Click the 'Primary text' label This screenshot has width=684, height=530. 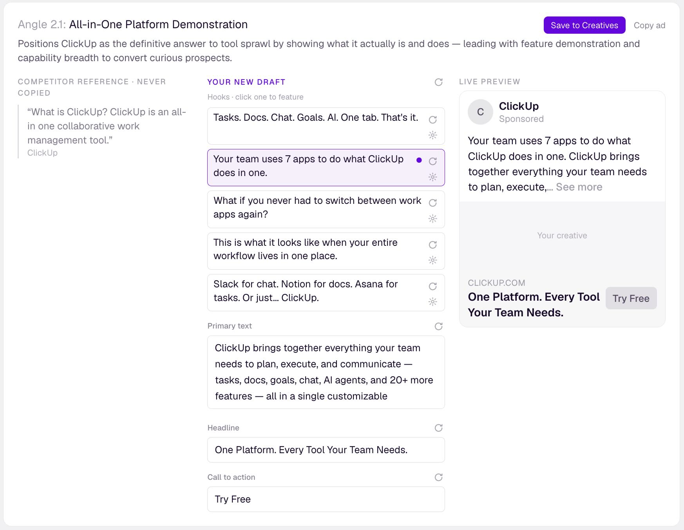[x=230, y=326]
